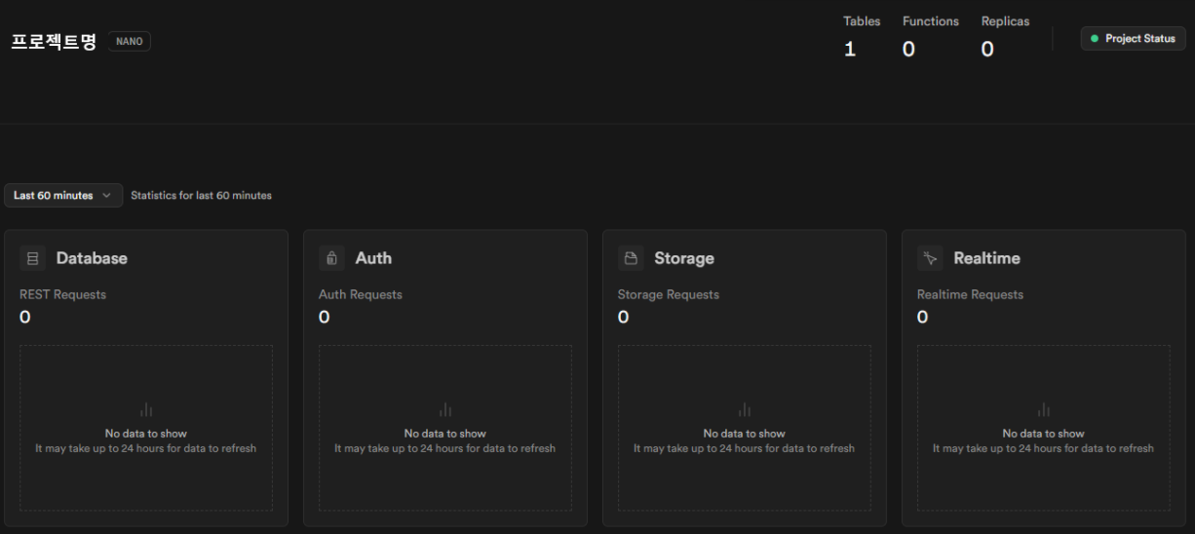Click the NANO plan badge
The image size is (1195, 534).
click(x=130, y=42)
